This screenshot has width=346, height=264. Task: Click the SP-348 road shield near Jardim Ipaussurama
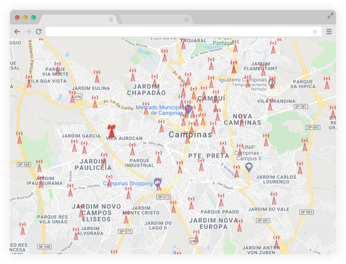pos(24,165)
